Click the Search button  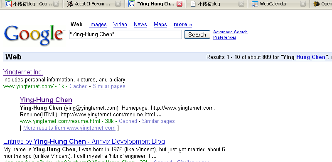(197, 34)
